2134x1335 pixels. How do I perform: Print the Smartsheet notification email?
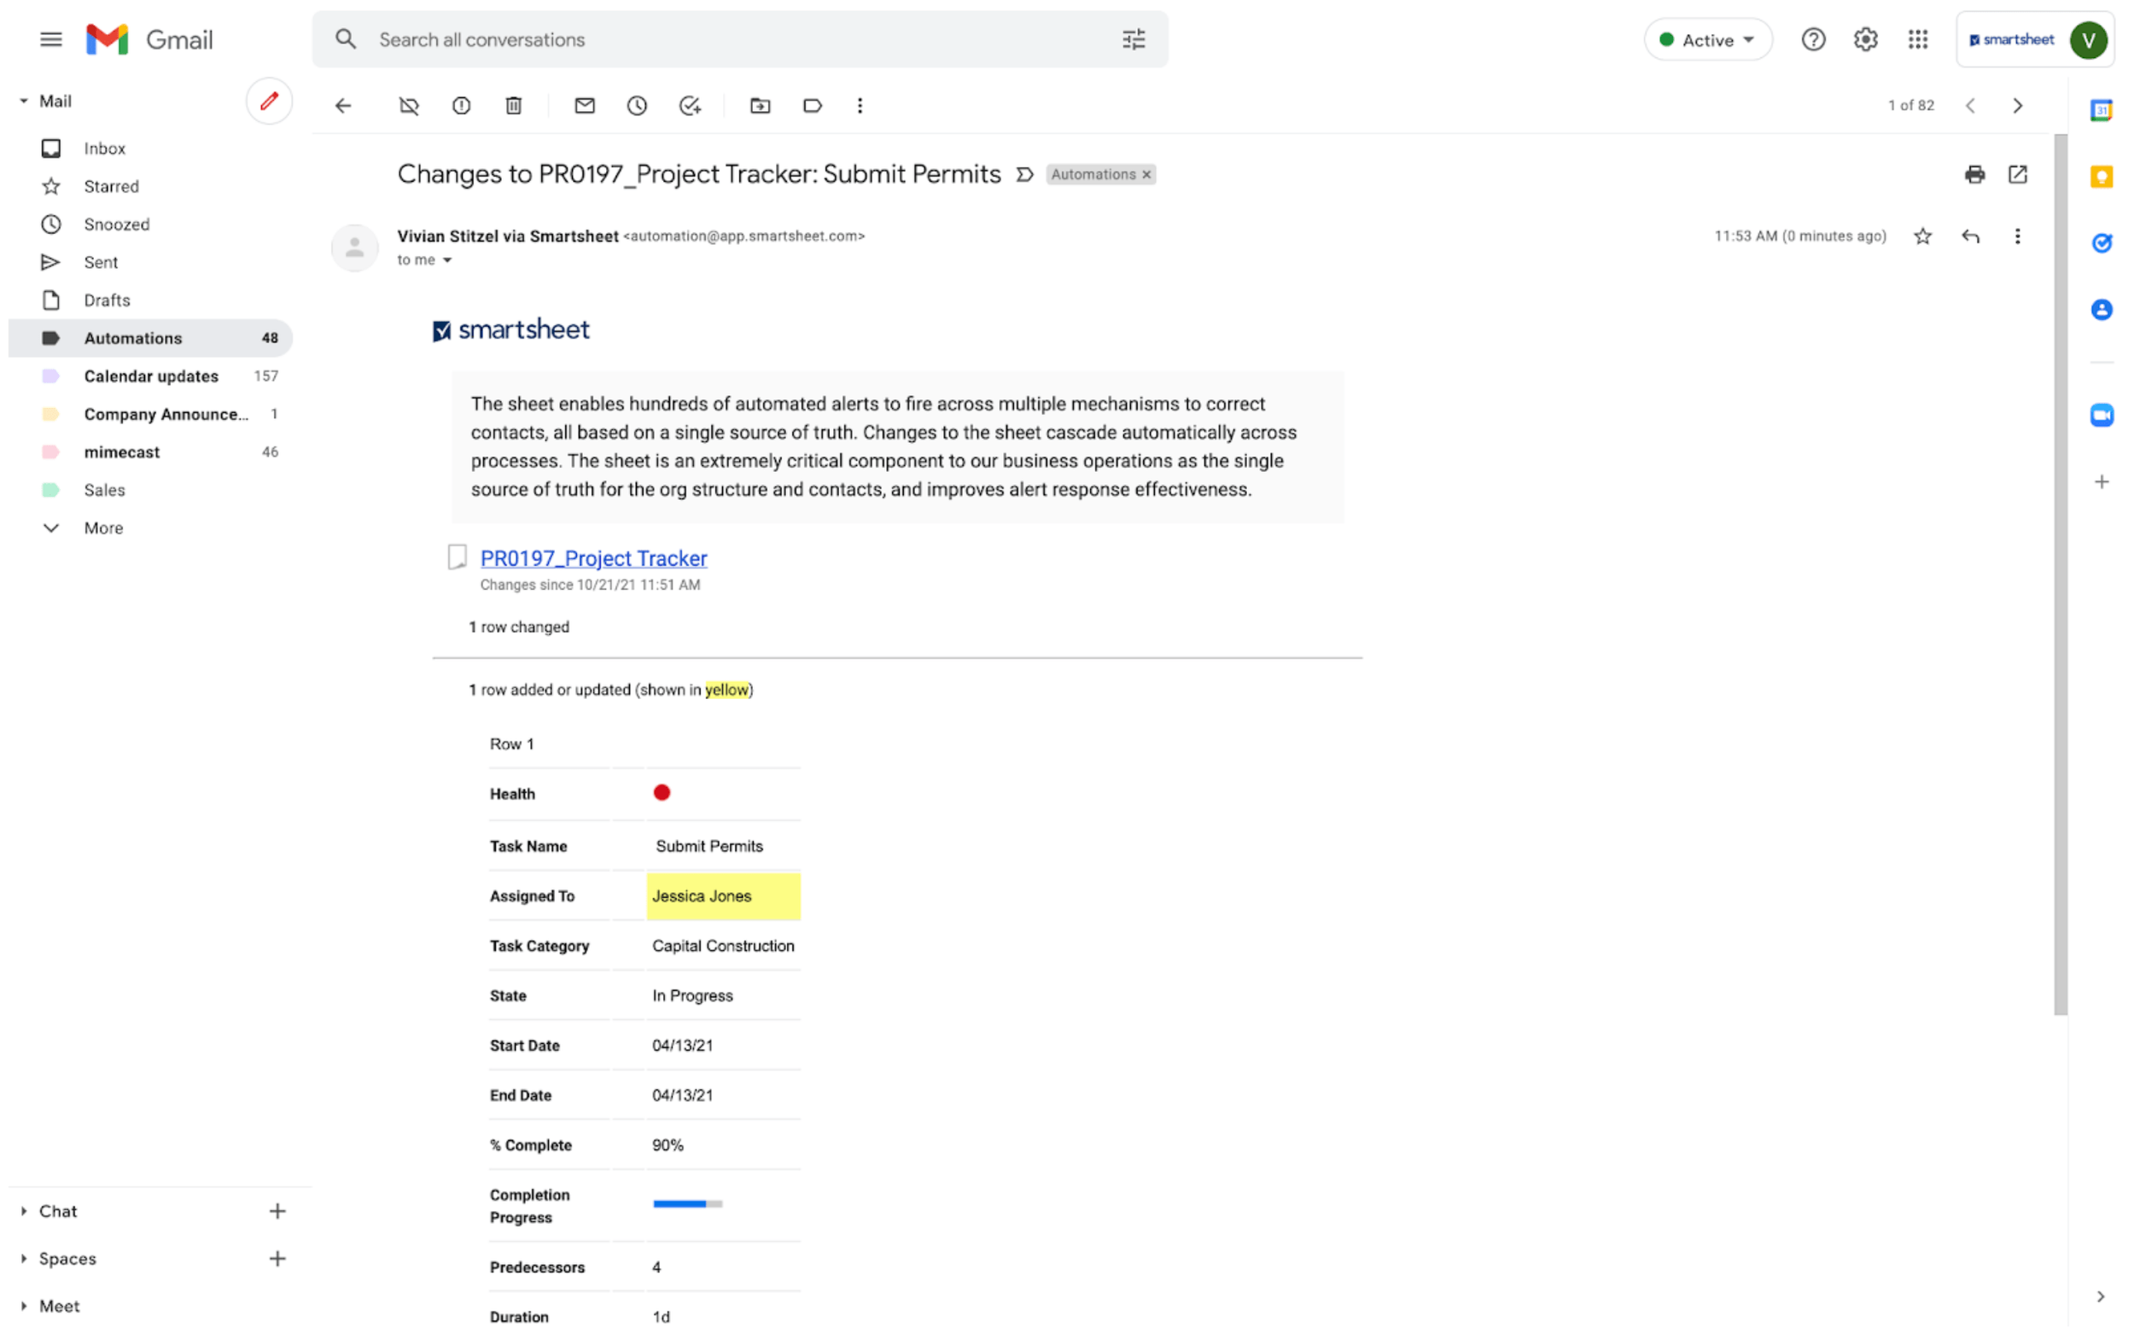(x=1974, y=175)
